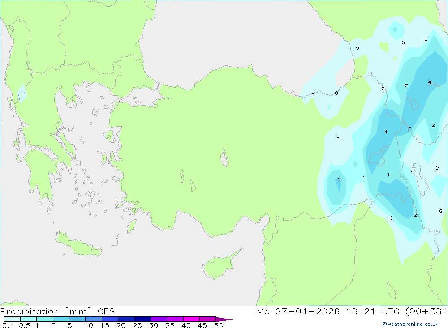This screenshot has height=328, width=448.
Task: Click the 0.5–1 mm legend color swatch
Action: [29, 319]
